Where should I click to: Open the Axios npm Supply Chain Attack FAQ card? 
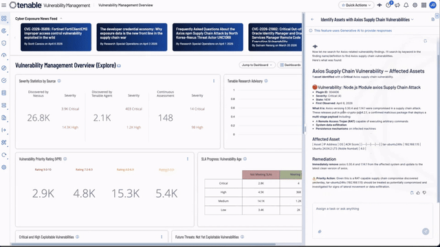[x=208, y=37]
